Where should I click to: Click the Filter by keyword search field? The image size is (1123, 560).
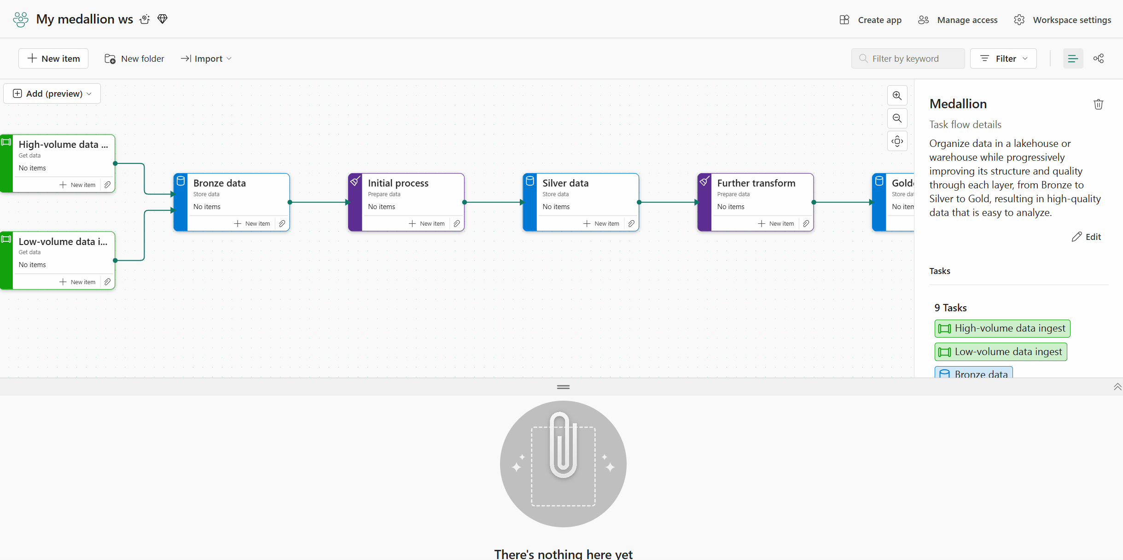tap(908, 58)
